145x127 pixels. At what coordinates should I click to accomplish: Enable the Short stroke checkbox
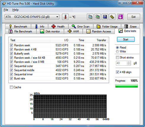coord(117,58)
